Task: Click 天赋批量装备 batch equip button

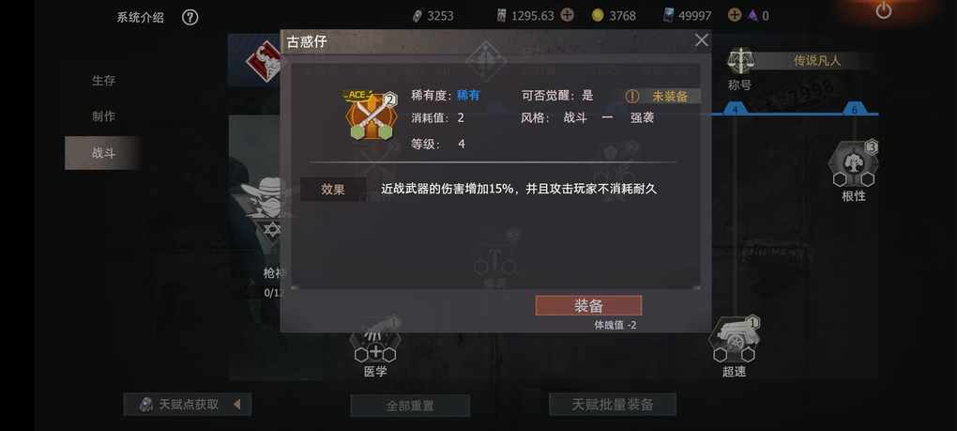Action: 613,404
